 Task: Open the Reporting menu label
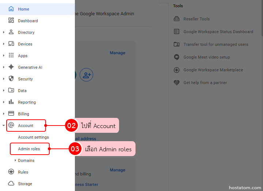click(27, 102)
